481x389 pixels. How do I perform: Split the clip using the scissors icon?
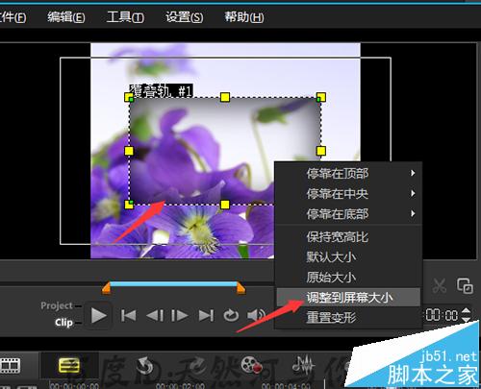pos(440,285)
